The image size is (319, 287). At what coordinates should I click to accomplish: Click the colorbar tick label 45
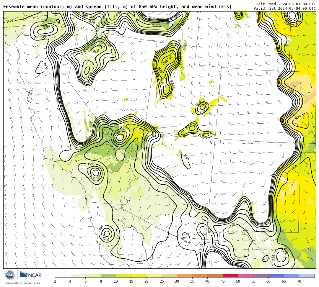click(223, 281)
